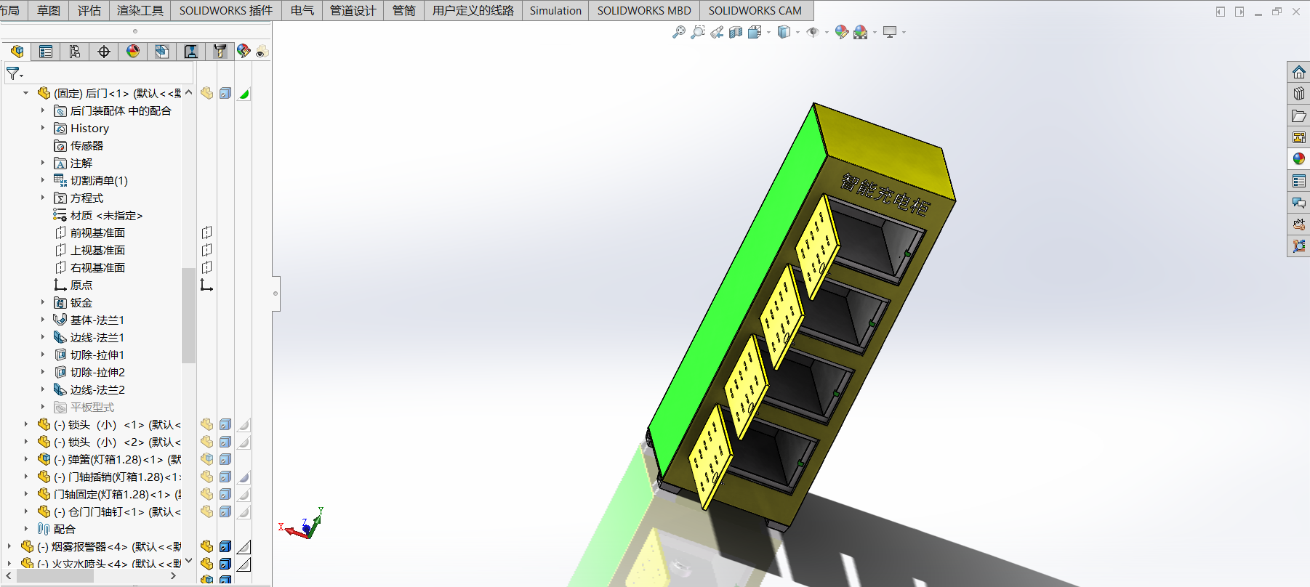Open the FeatureManager design tree tab
This screenshot has height=587, width=1310.
(17, 52)
